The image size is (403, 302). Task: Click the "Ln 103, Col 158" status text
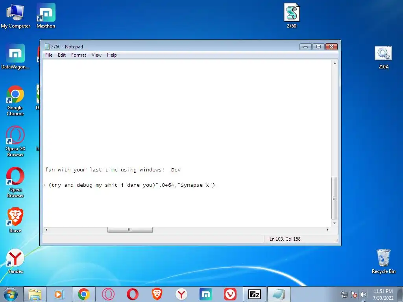pyautogui.click(x=285, y=239)
